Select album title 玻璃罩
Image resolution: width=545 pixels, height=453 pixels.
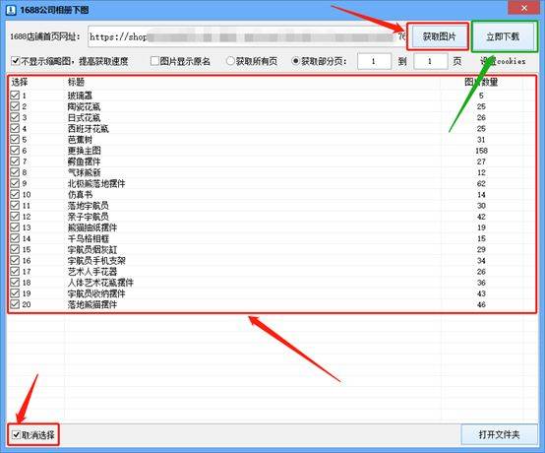80,96
